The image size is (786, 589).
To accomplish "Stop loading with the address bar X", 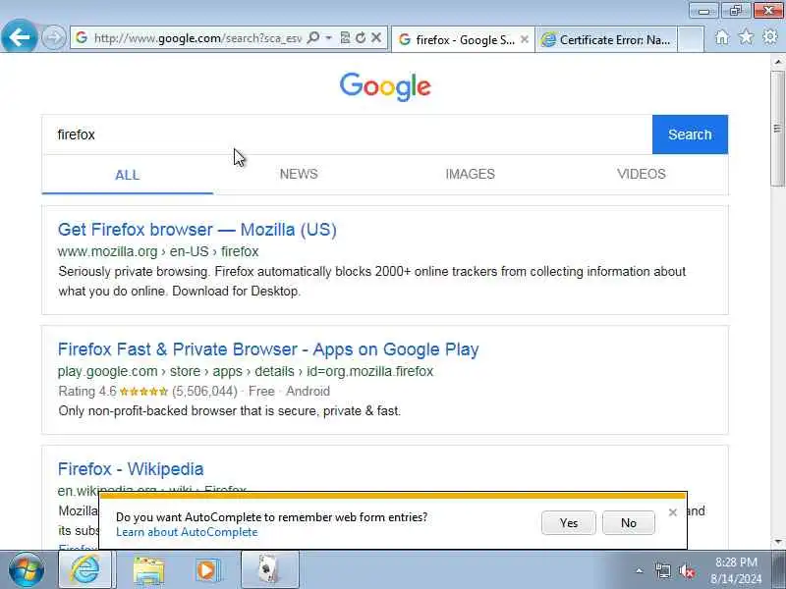I will click(x=376, y=37).
